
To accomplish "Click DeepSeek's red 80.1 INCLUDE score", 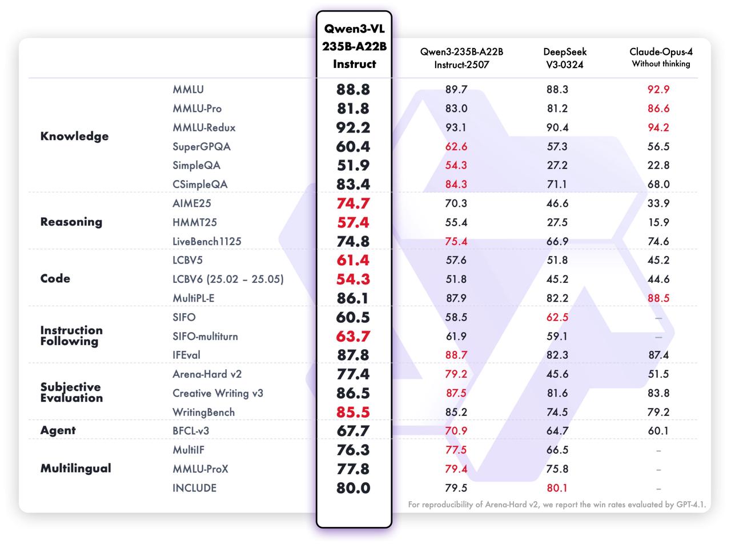I will tap(557, 488).
